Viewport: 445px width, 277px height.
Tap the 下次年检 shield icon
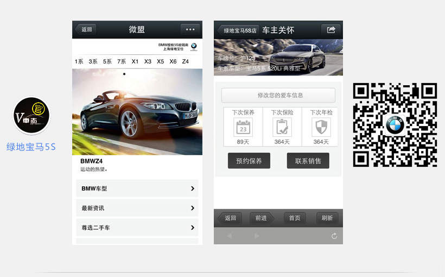[321, 128]
